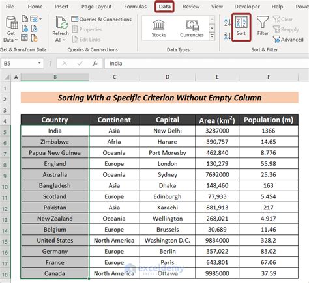The width and height of the screenshot is (309, 283).
Task: Select column D header
Action: 168,77
